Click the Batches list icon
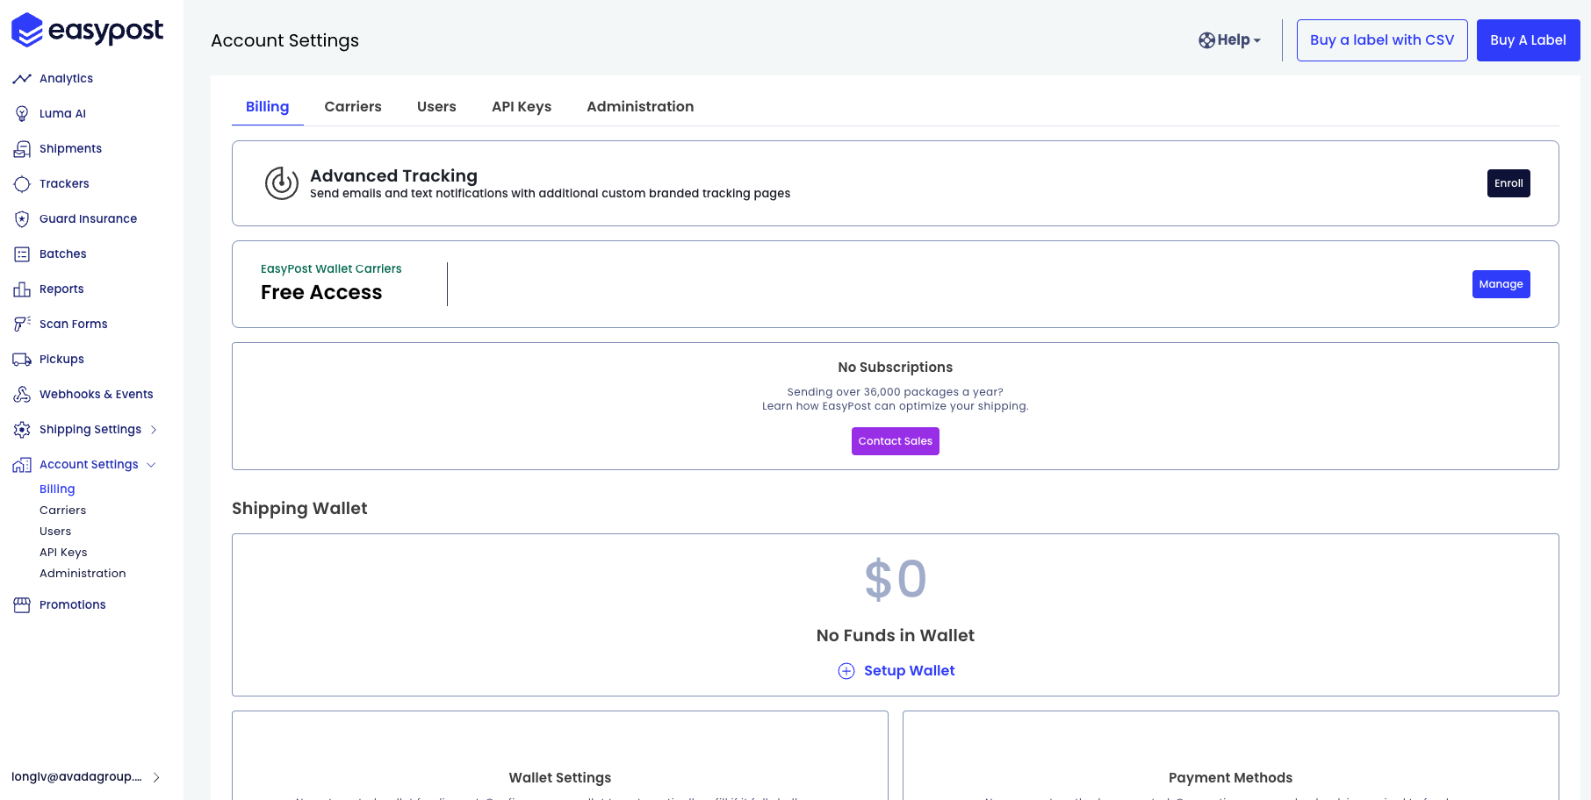 click(x=22, y=254)
